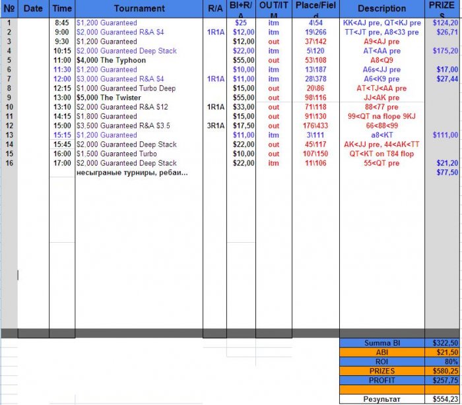Click the KK<AJ pre, QT<KJ pre description
Viewport: 462px width, 405px height.
pos(382,22)
